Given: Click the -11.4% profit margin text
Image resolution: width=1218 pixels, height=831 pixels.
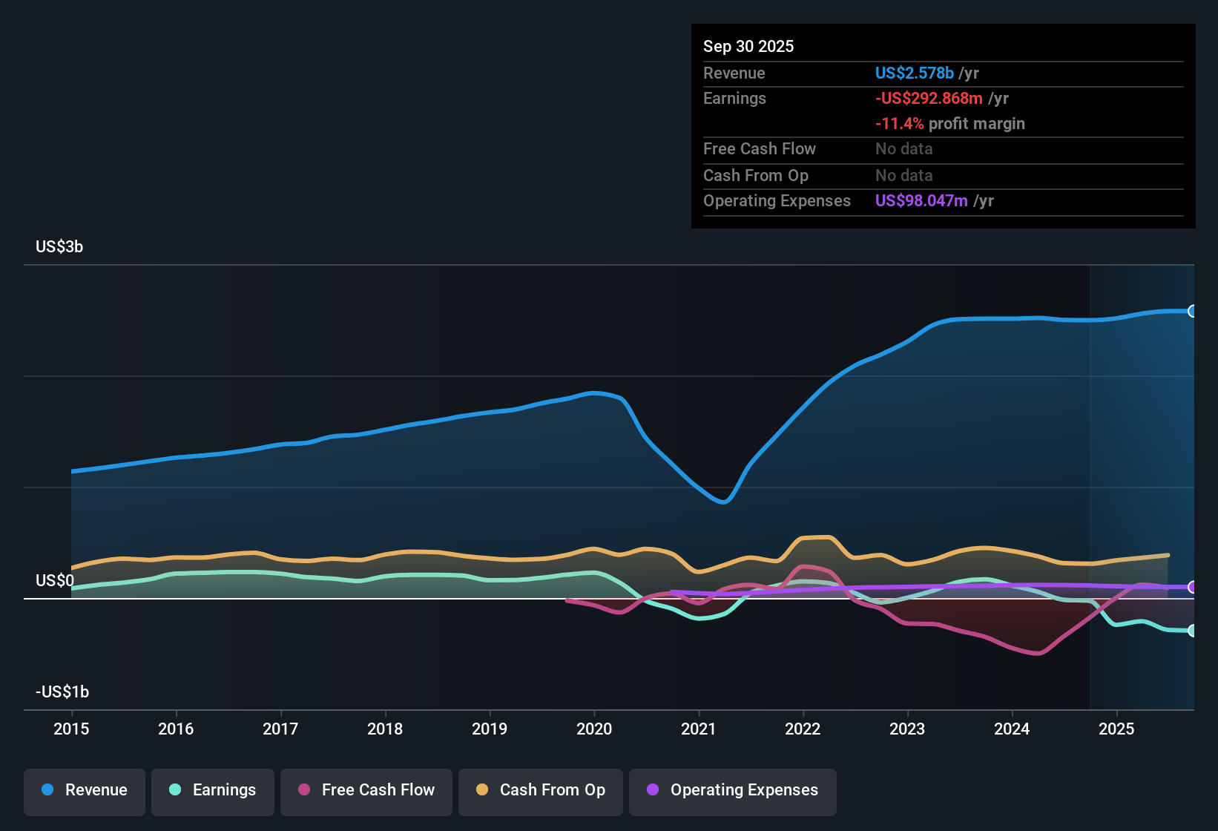Looking at the screenshot, I should pyautogui.click(x=950, y=123).
